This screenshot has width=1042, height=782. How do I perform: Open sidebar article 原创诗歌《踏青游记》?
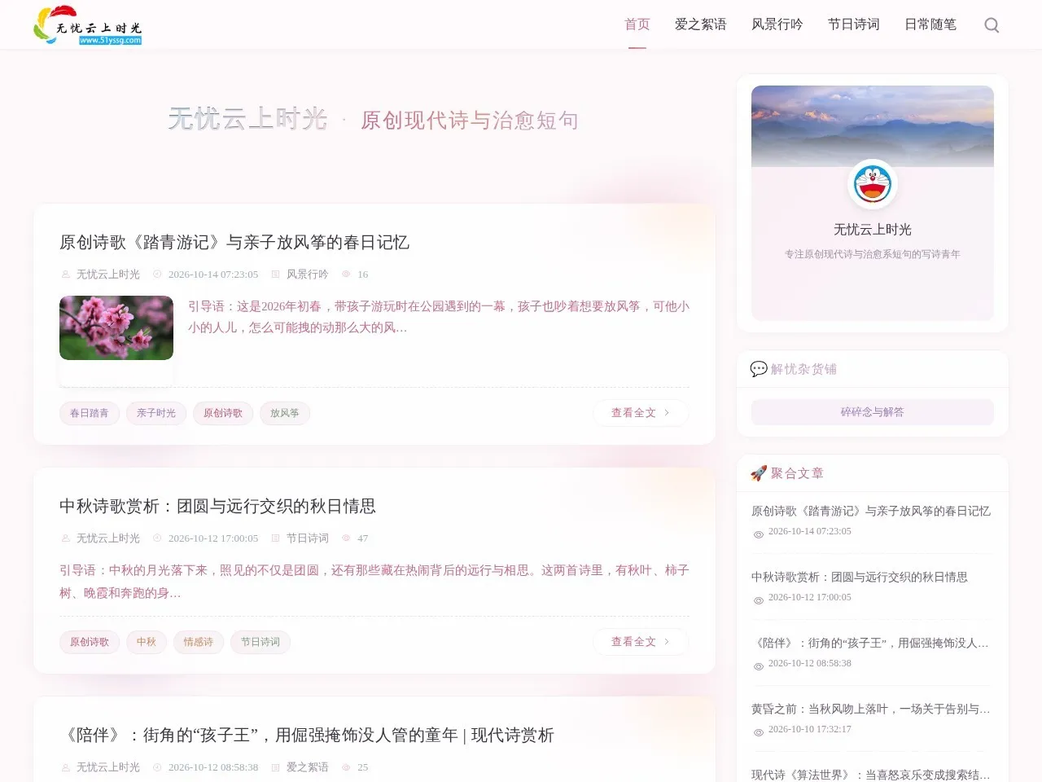(x=871, y=511)
